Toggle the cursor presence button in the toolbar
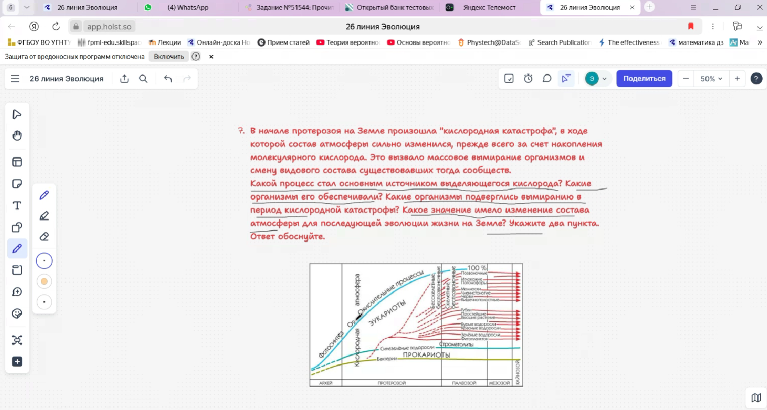The width and height of the screenshot is (767, 410). tap(566, 79)
